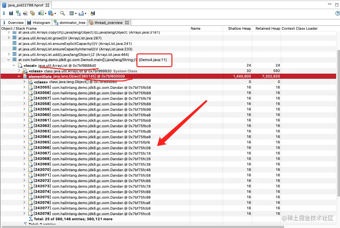The image size is (340, 228).
Task: Click array icon of elementData row
Action: (25, 77)
